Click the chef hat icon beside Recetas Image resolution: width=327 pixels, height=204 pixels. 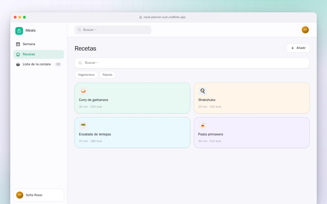point(18,54)
